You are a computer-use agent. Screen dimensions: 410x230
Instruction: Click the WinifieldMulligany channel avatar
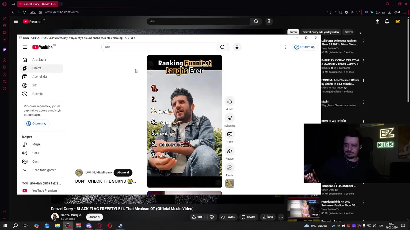coord(79,173)
